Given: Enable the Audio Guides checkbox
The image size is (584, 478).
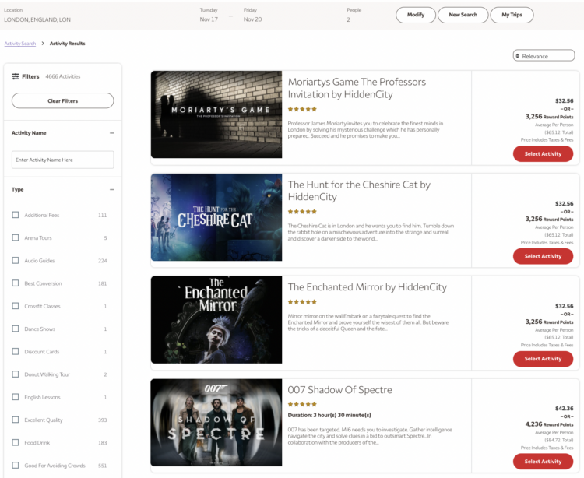Looking at the screenshot, I should [x=16, y=260].
